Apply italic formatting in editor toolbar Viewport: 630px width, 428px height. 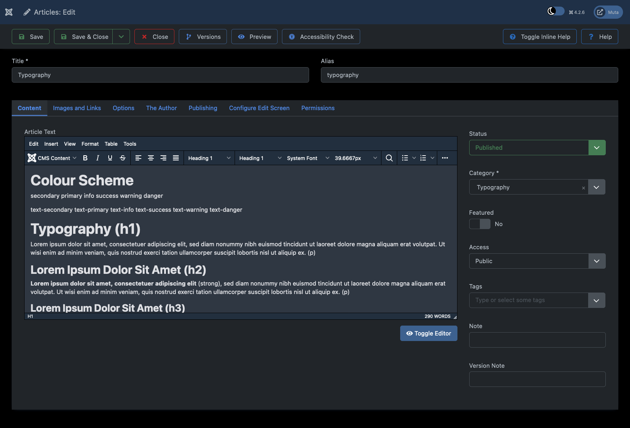click(x=98, y=158)
